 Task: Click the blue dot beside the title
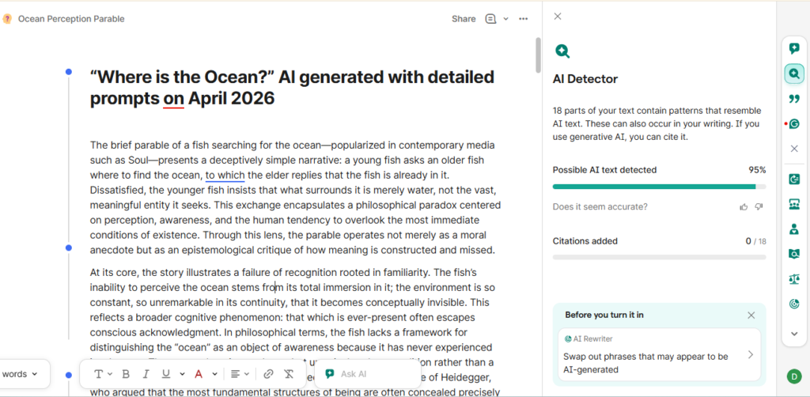tap(69, 72)
